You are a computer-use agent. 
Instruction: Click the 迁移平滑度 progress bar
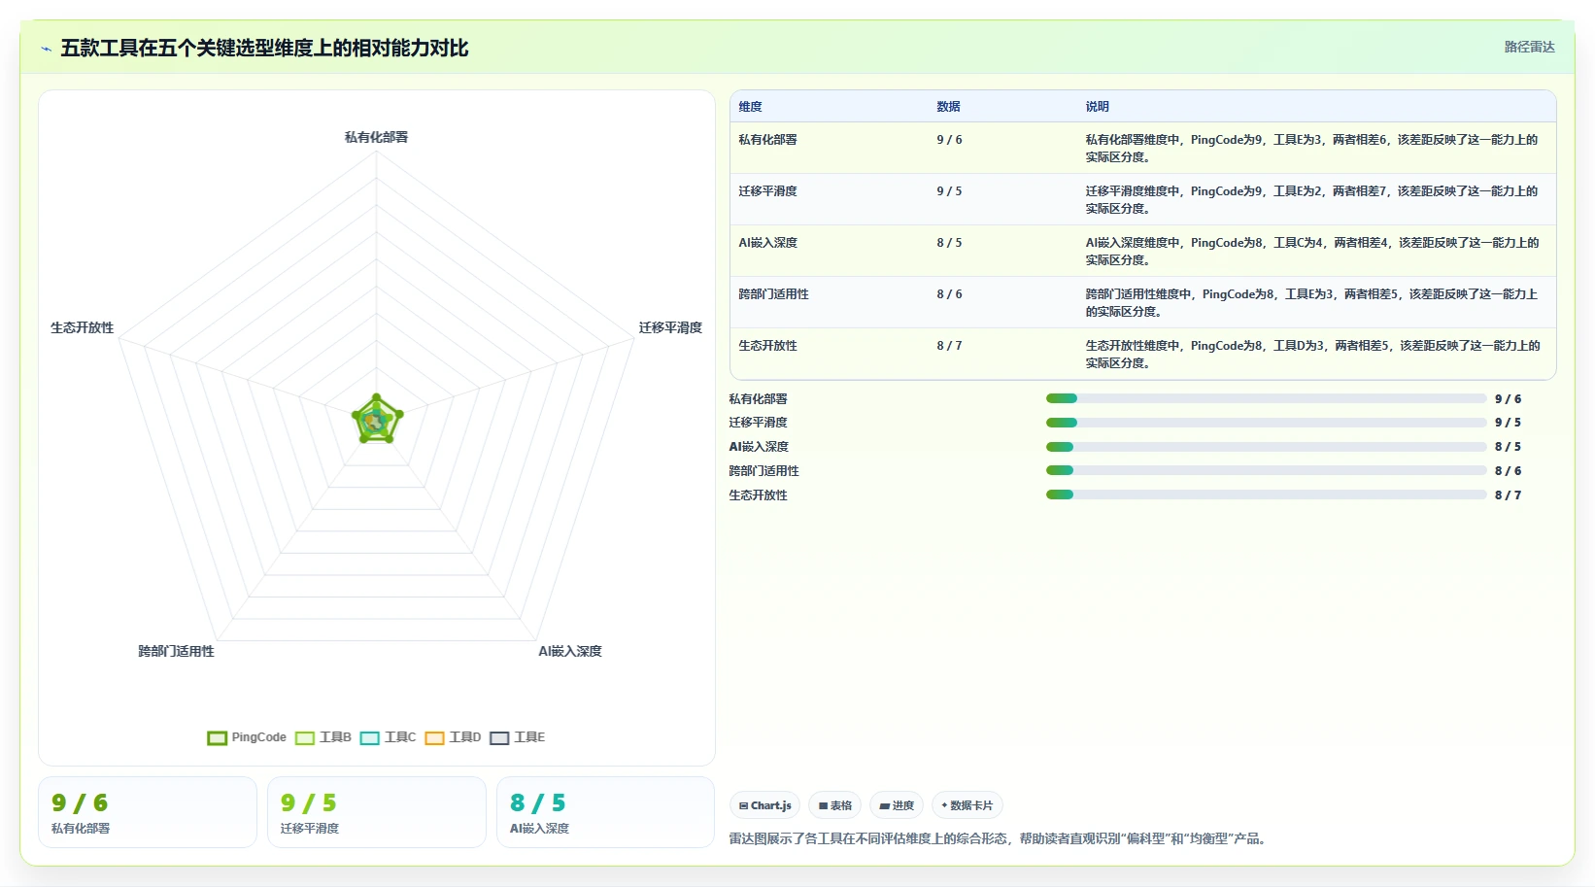(1266, 423)
